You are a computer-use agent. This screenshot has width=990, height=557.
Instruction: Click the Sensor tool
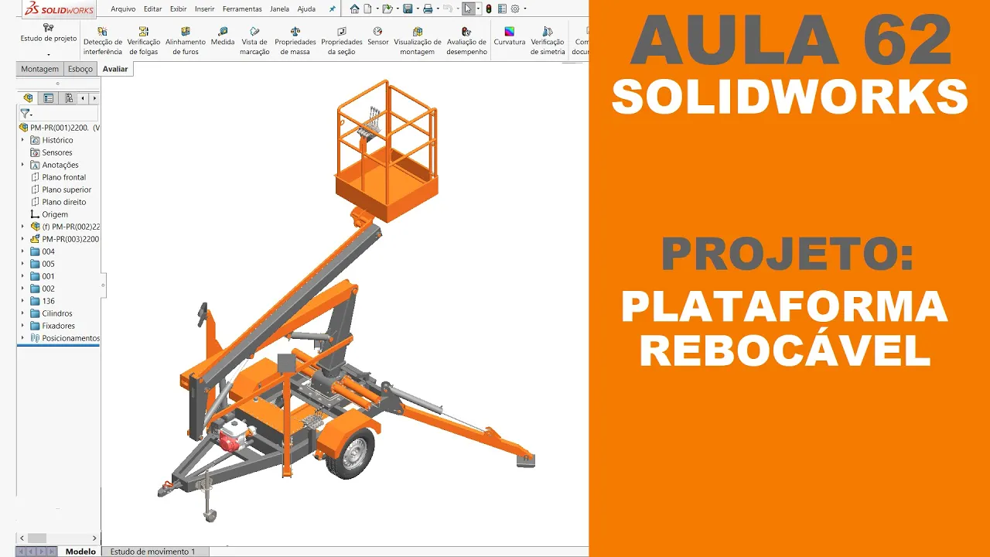click(378, 36)
